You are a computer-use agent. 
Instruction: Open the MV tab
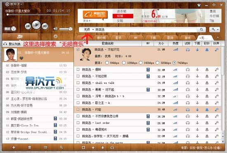136,38
